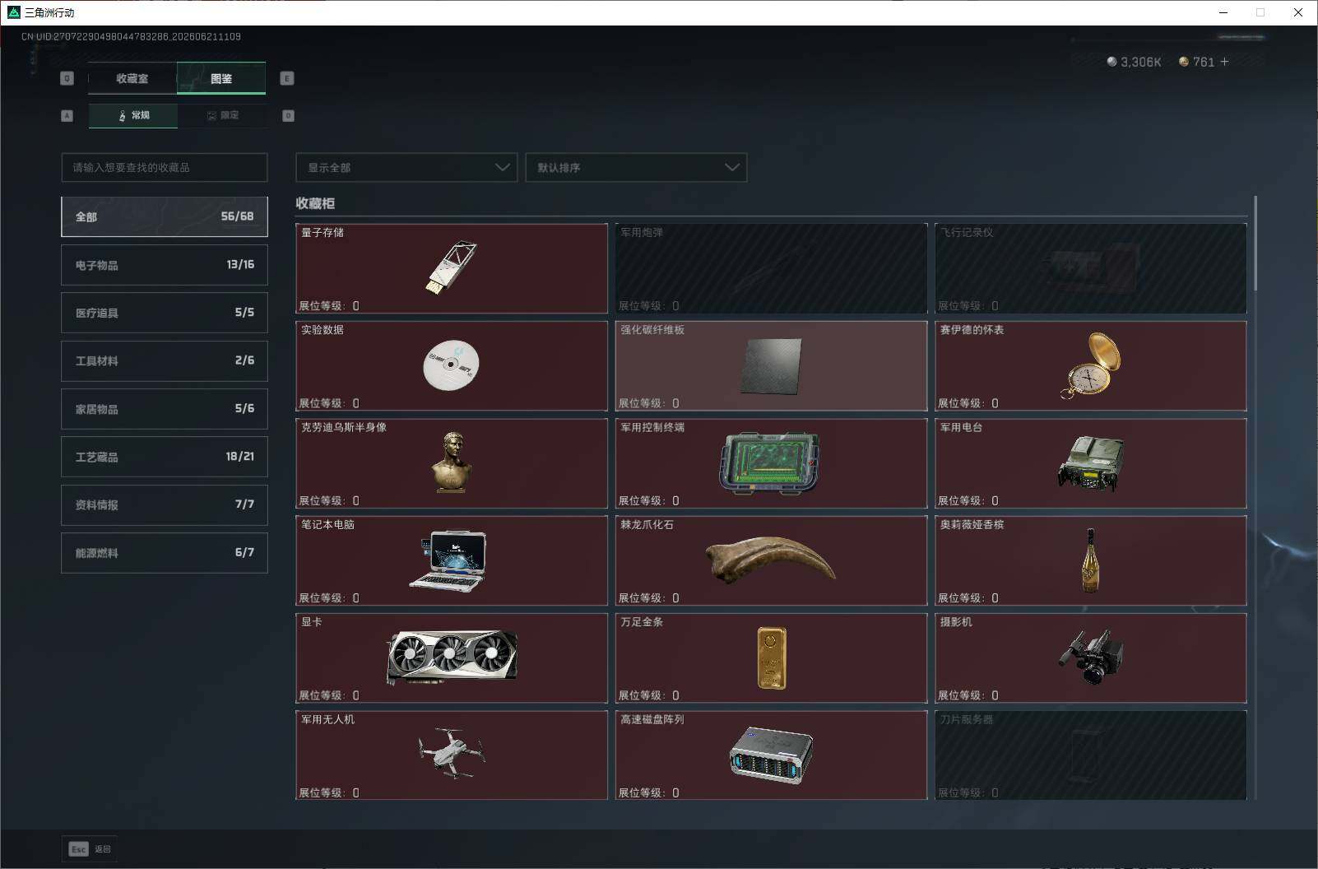The width and height of the screenshot is (1318, 869).
Task: Click the Q key hint icon
Action: pos(67,78)
